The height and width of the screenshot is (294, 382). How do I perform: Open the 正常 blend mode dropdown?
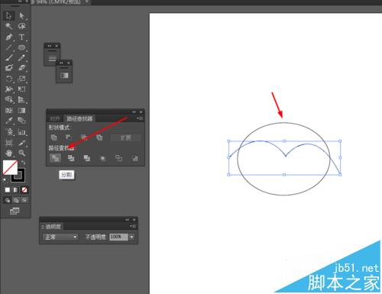click(x=60, y=237)
